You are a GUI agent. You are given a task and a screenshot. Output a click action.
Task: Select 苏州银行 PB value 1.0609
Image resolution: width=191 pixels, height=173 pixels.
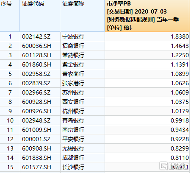[147, 92]
